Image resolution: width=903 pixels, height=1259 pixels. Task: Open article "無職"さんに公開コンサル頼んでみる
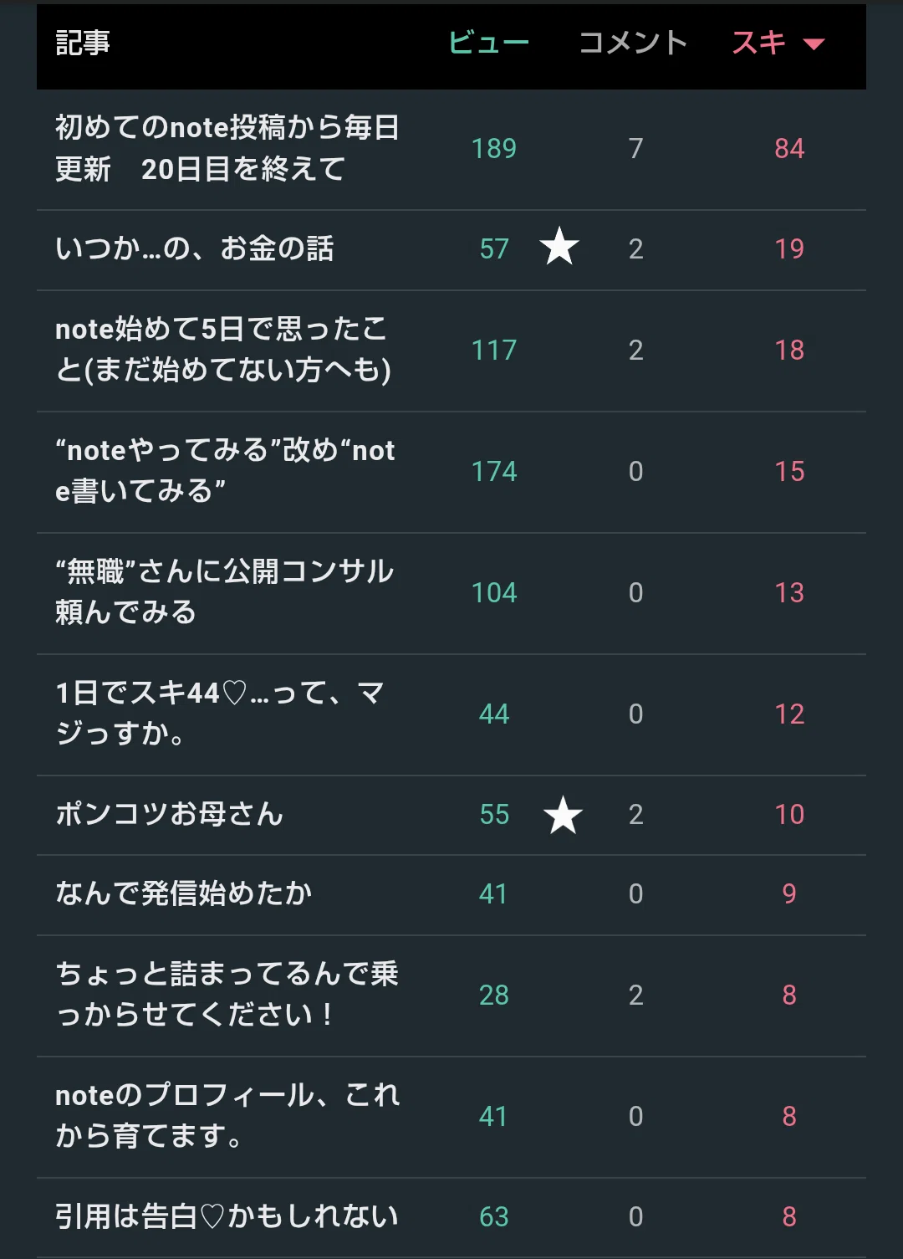[x=224, y=592]
